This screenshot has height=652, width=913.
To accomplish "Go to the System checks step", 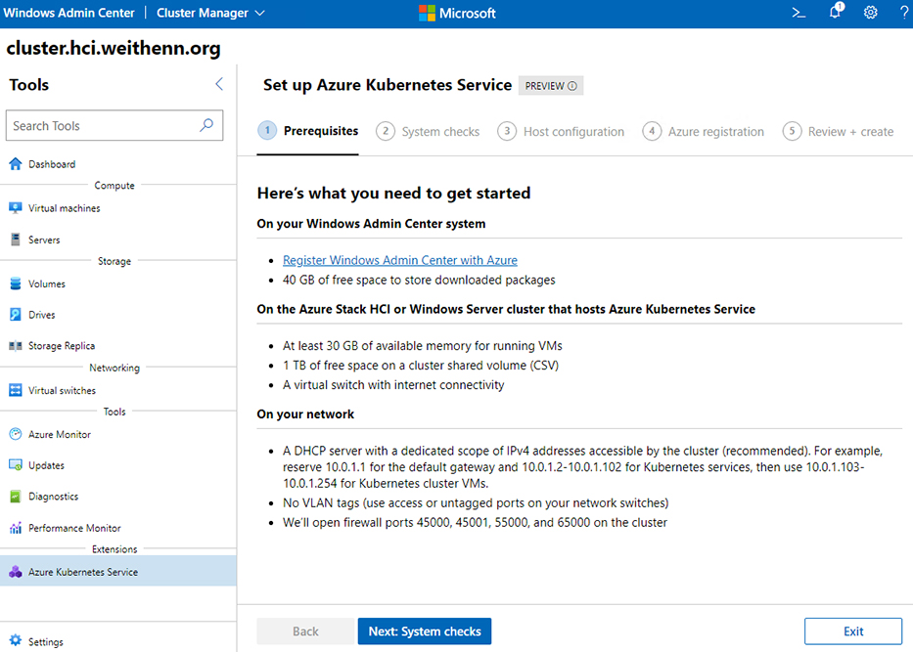I will (x=428, y=131).
